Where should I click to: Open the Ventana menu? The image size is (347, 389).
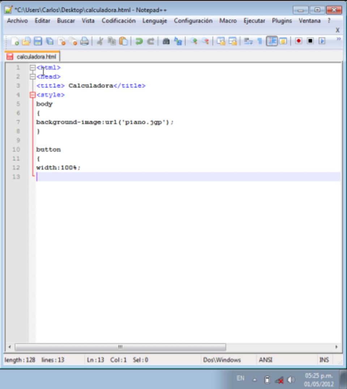click(x=309, y=21)
